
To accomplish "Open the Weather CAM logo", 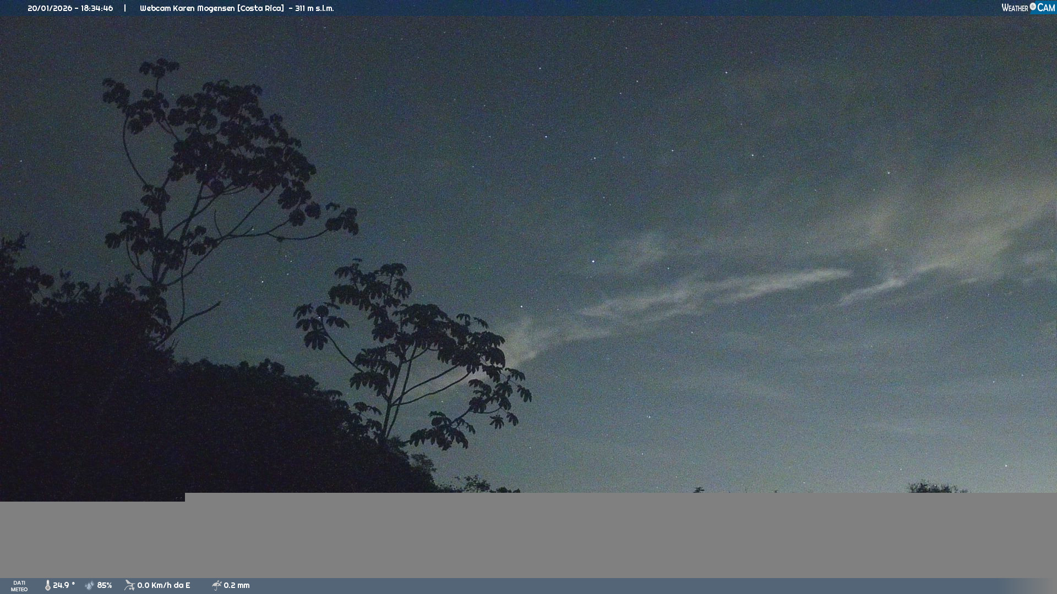I will (1028, 8).
